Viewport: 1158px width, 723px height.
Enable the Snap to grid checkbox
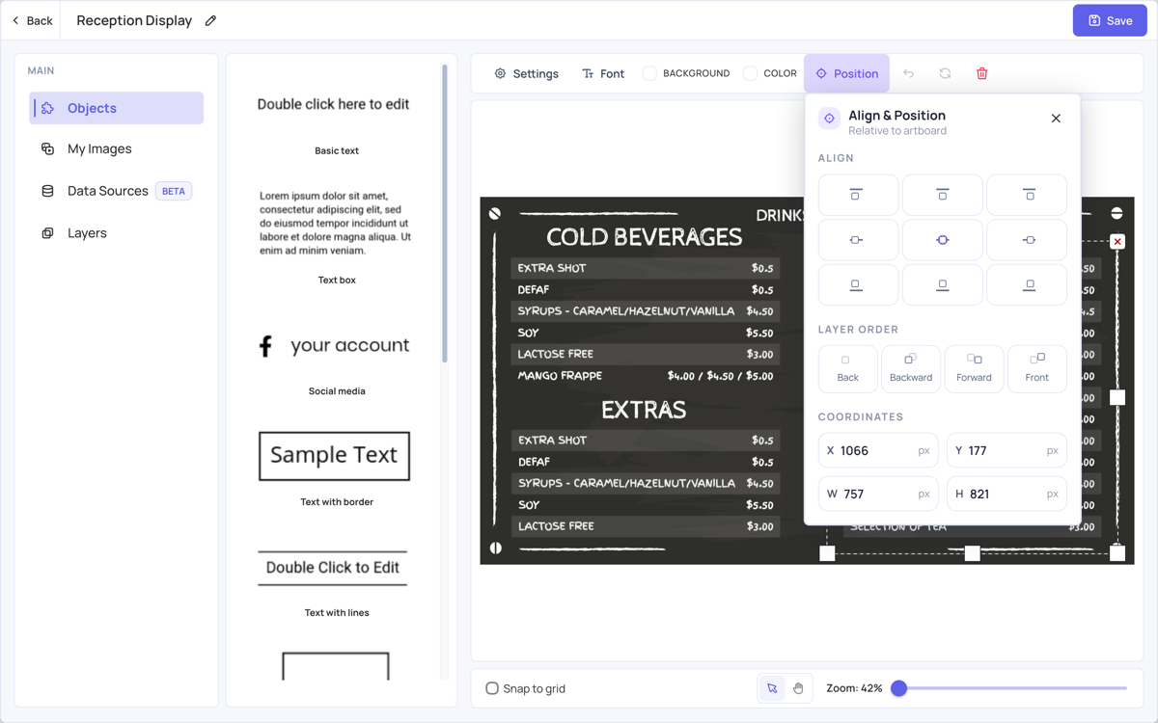click(x=492, y=688)
